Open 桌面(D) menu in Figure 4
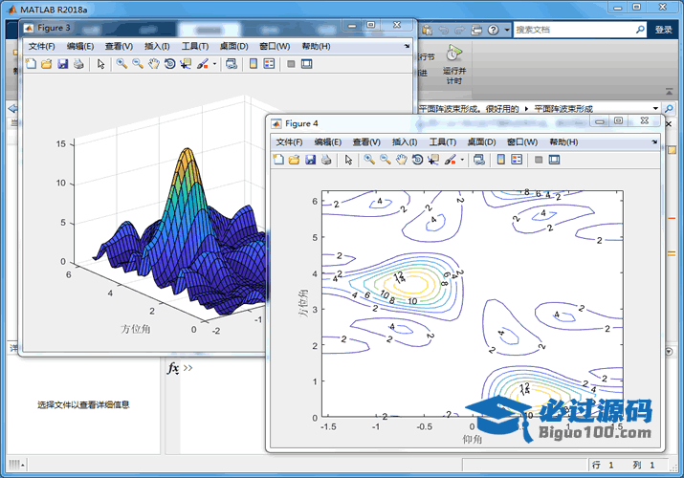 (x=481, y=142)
